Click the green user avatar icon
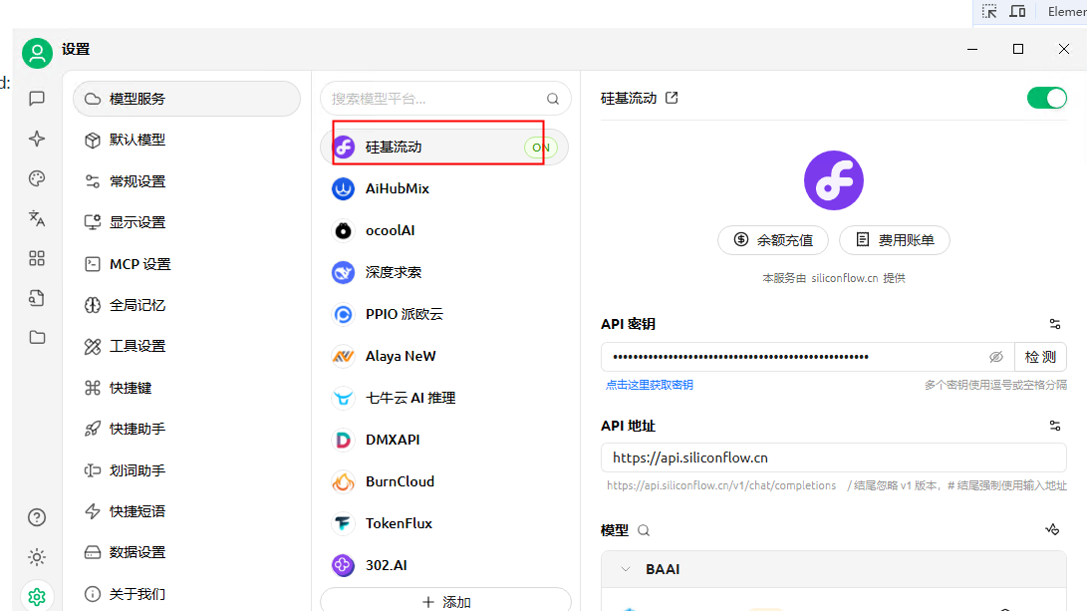Viewport: 1087px width, 611px height. (x=38, y=53)
